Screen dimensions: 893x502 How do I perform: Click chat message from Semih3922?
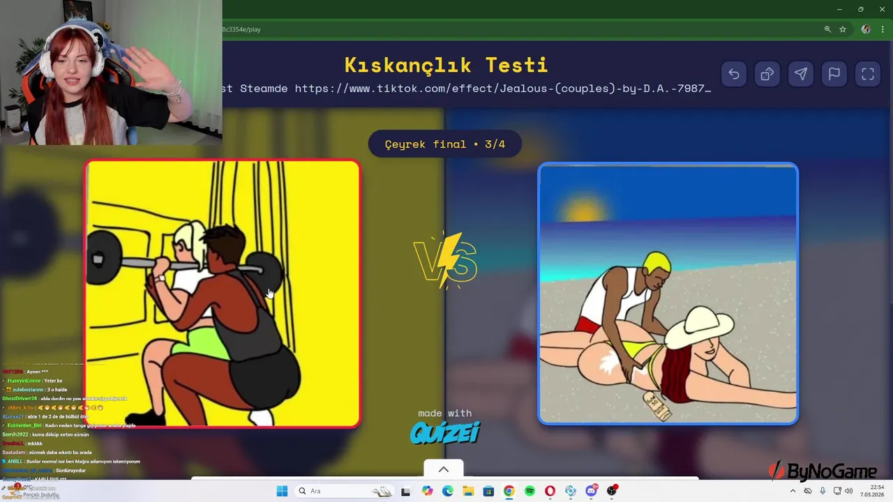[45, 434]
